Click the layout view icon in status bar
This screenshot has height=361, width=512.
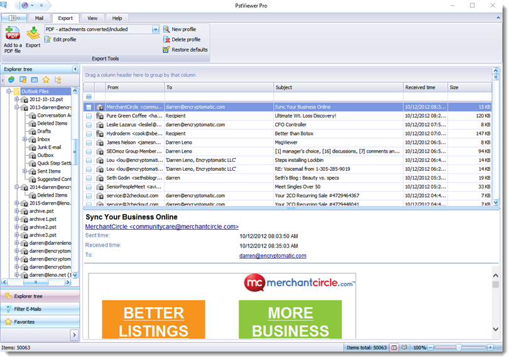(394, 348)
